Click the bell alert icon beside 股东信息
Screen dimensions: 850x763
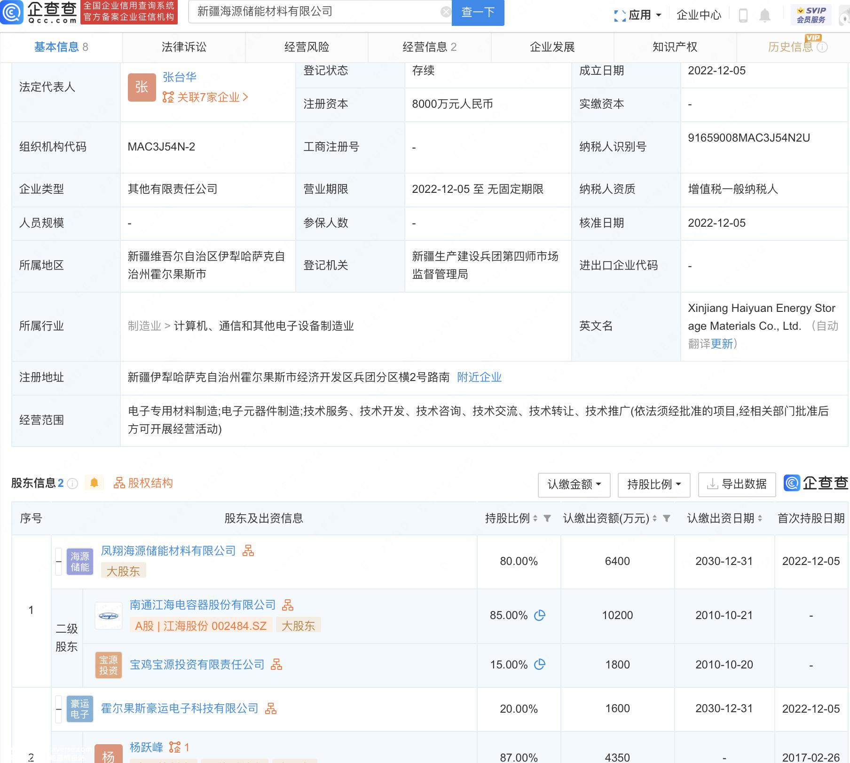(x=94, y=483)
